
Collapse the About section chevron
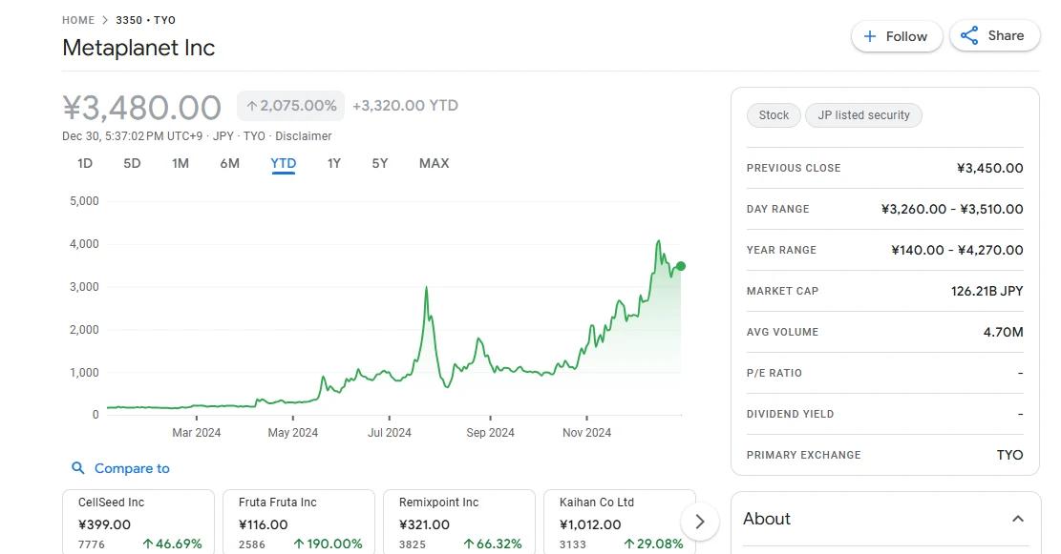[1018, 519]
